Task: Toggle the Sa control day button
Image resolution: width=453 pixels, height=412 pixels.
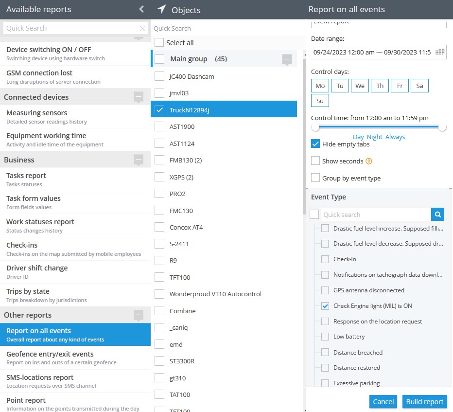Action: (x=419, y=86)
